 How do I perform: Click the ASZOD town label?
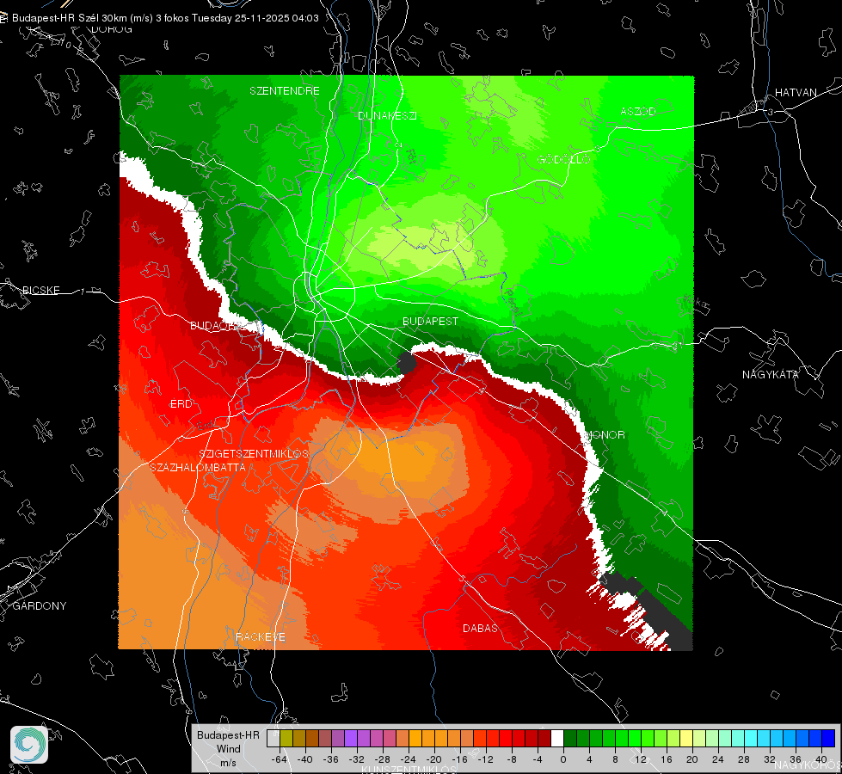pyautogui.click(x=638, y=111)
